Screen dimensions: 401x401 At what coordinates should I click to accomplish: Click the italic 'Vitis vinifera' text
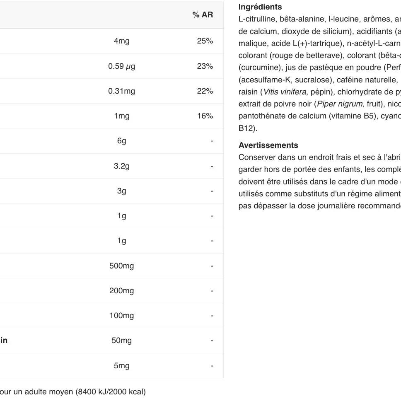click(x=284, y=92)
